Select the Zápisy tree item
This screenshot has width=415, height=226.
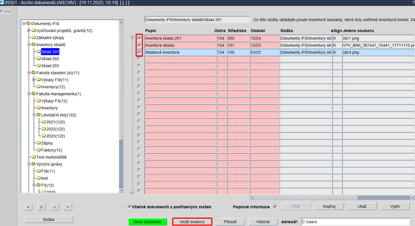tap(47, 143)
